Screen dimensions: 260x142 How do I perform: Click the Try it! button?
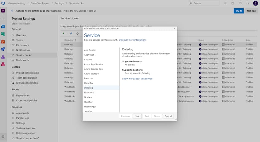click(x=239, y=11)
